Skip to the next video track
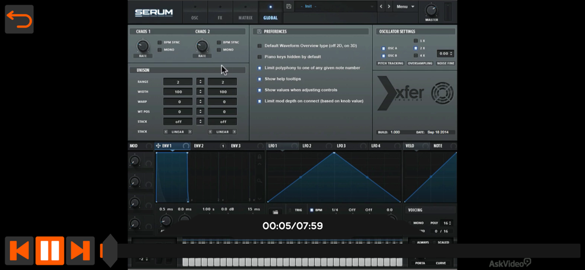Screen dimensions: 585x270 point(80,251)
